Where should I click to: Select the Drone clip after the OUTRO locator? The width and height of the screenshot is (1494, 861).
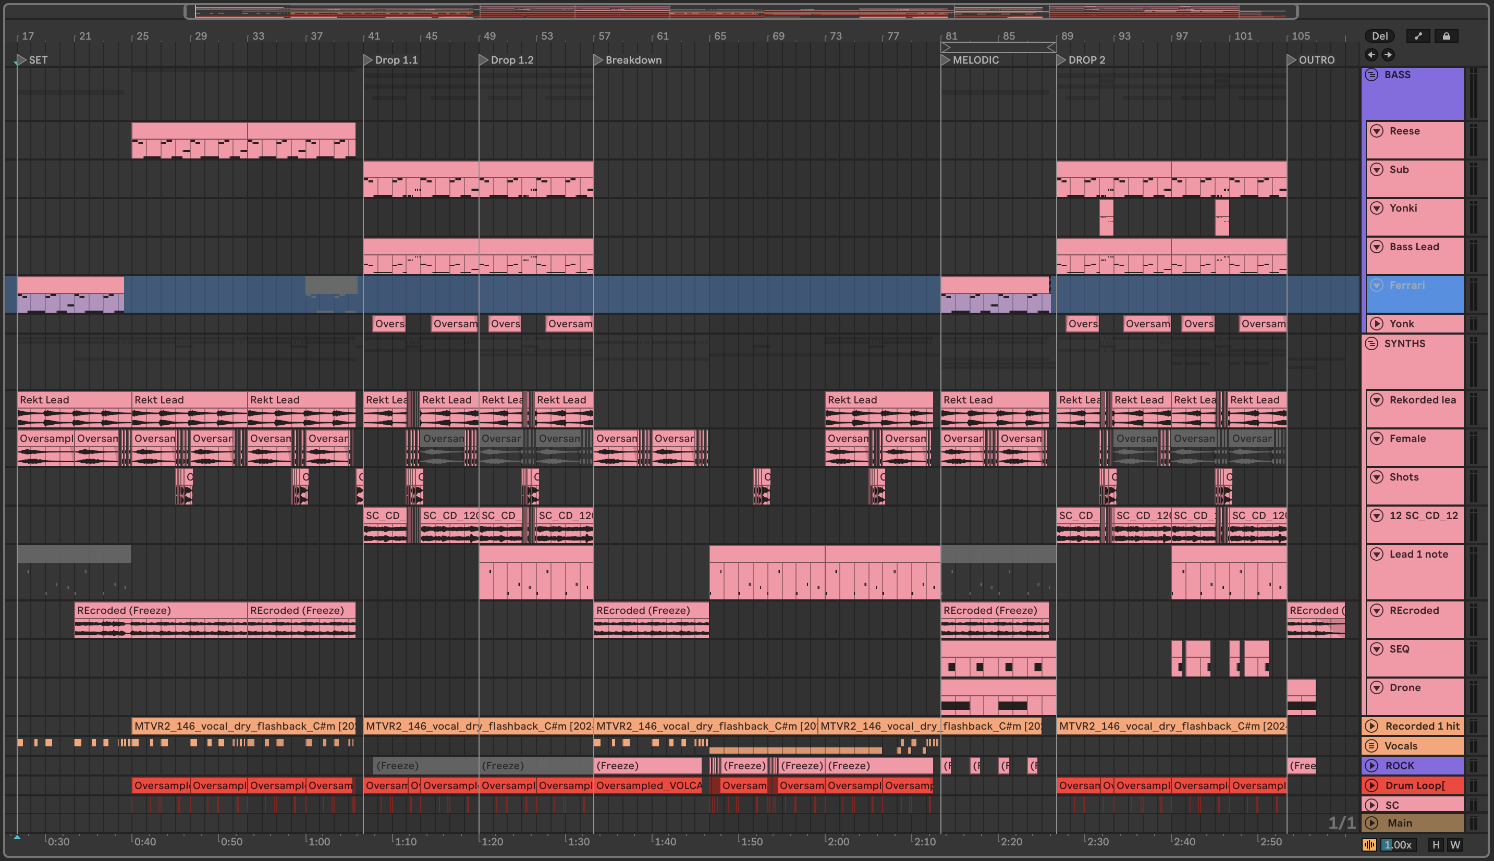coord(1301,697)
